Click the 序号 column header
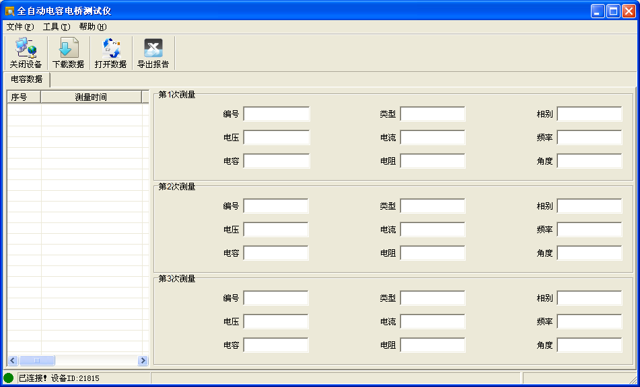The width and height of the screenshot is (640, 387). pyautogui.click(x=24, y=97)
